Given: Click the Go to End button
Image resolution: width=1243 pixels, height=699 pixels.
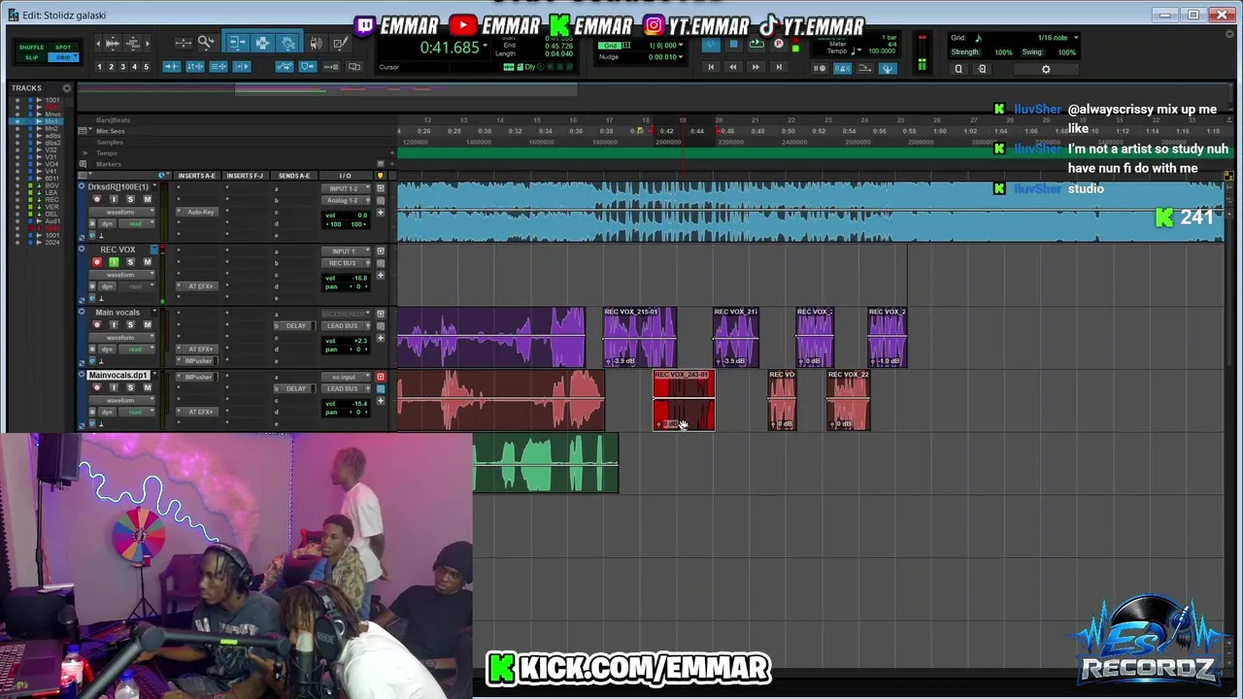Looking at the screenshot, I should tap(779, 67).
